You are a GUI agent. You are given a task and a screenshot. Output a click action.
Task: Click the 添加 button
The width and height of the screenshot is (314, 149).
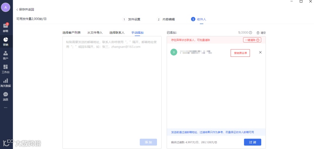coord(148,142)
